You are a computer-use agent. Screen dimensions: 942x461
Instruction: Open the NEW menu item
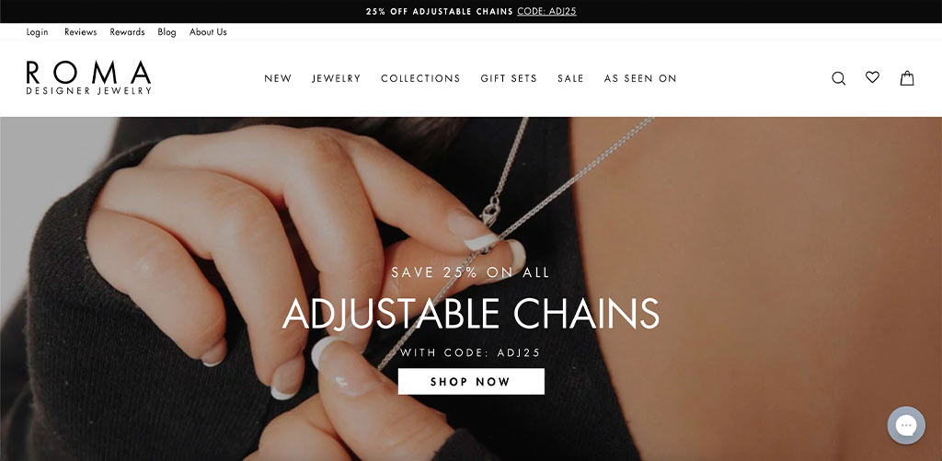pos(278,79)
